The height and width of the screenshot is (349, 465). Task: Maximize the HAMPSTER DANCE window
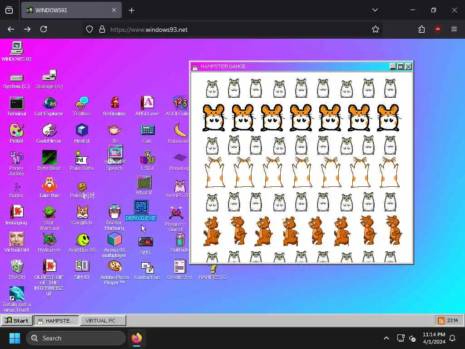[x=401, y=66]
